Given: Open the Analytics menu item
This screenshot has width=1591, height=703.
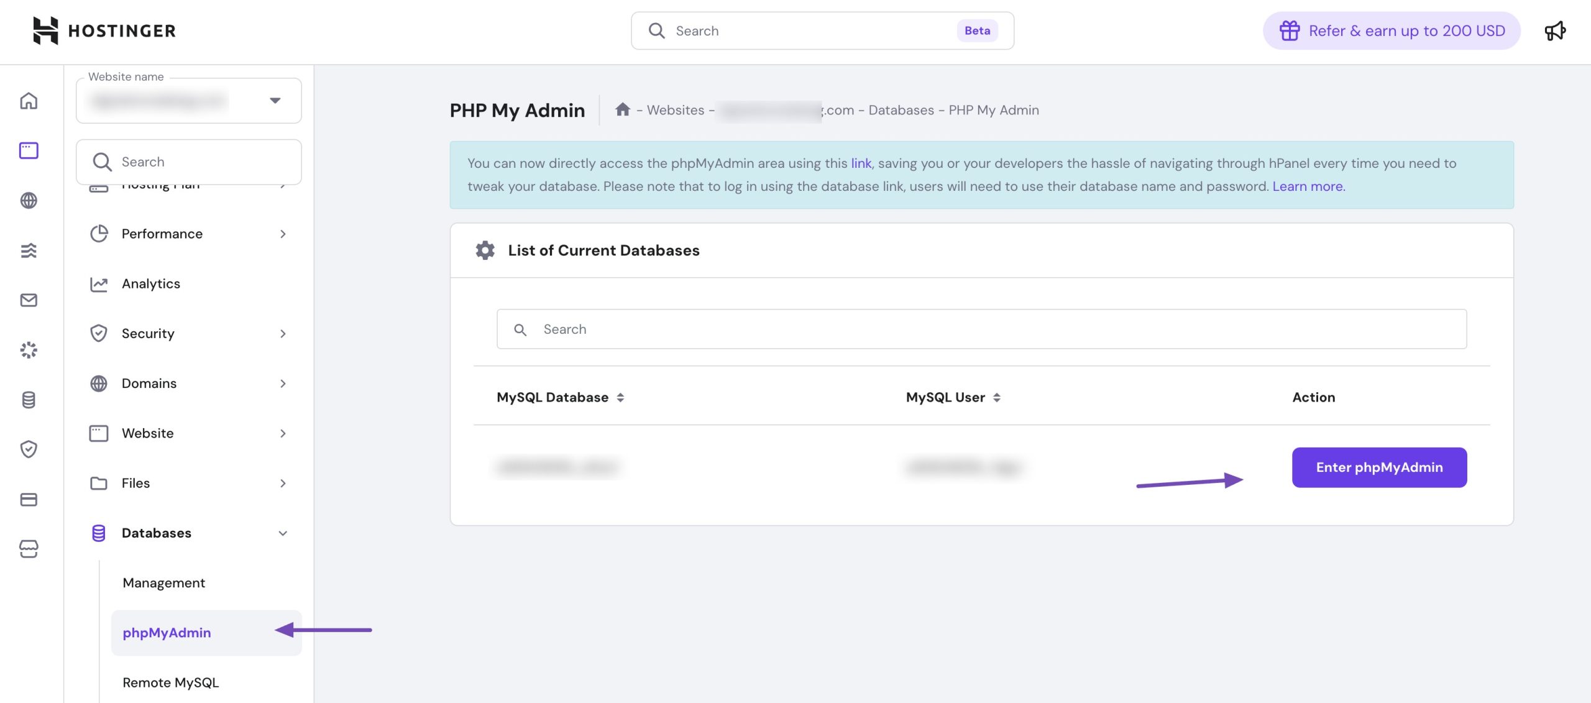Looking at the screenshot, I should pyautogui.click(x=189, y=283).
